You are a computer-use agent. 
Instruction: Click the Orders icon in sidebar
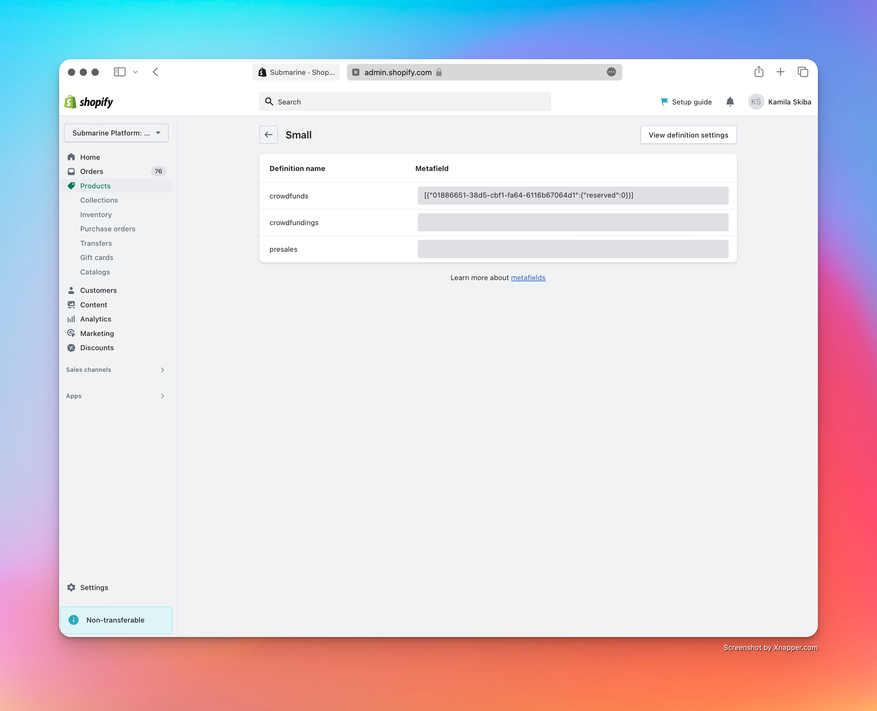point(70,171)
